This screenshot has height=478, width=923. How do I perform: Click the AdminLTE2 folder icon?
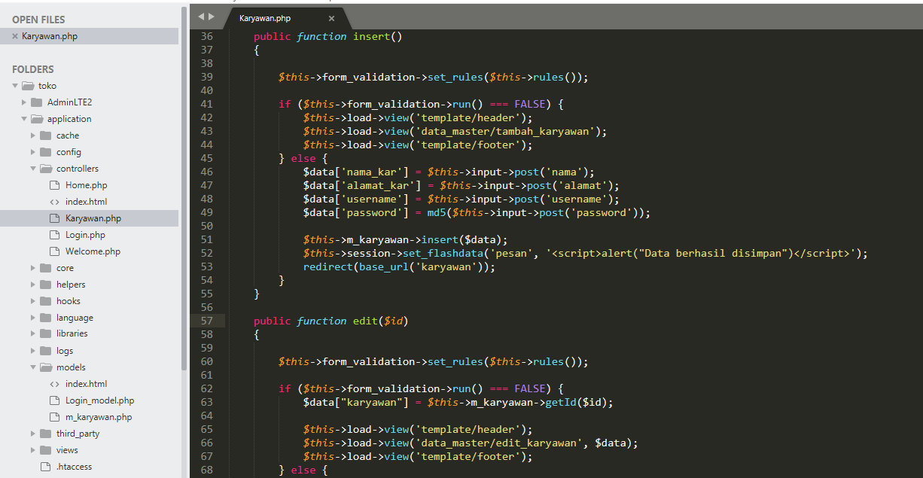pos(37,102)
